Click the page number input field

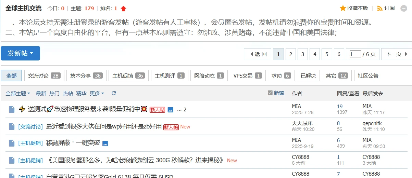(x=355, y=54)
